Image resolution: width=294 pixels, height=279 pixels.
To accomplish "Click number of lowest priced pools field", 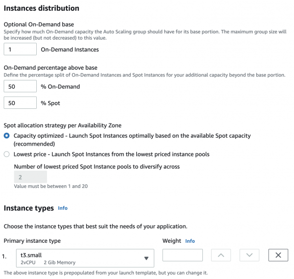I will 30,177.
